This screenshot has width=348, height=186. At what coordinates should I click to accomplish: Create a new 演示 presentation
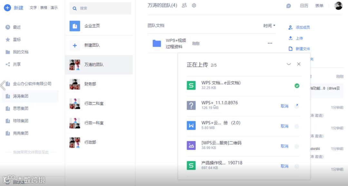click(54, 8)
